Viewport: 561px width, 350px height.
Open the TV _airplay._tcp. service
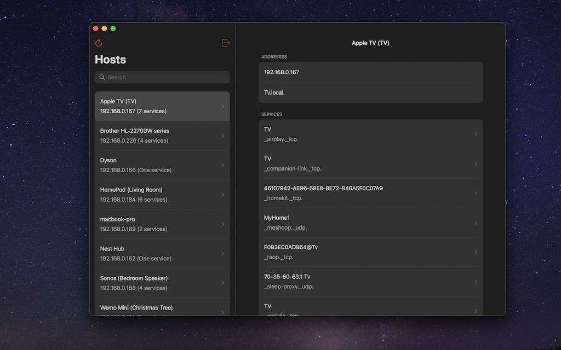coord(370,135)
